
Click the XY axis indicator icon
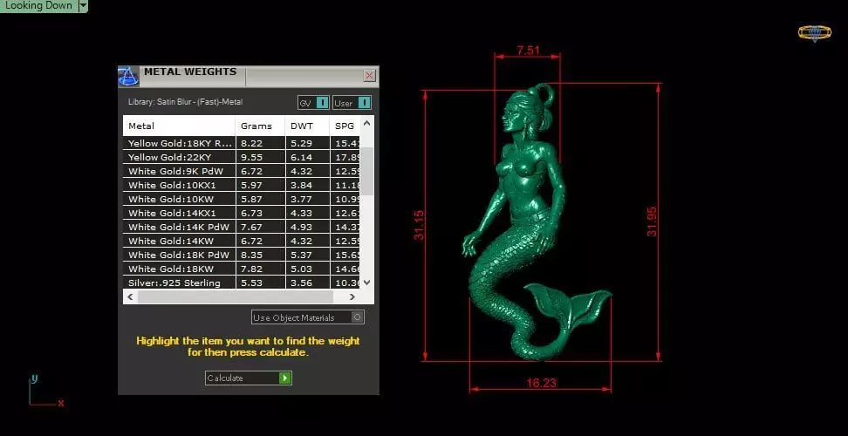click(x=45, y=392)
